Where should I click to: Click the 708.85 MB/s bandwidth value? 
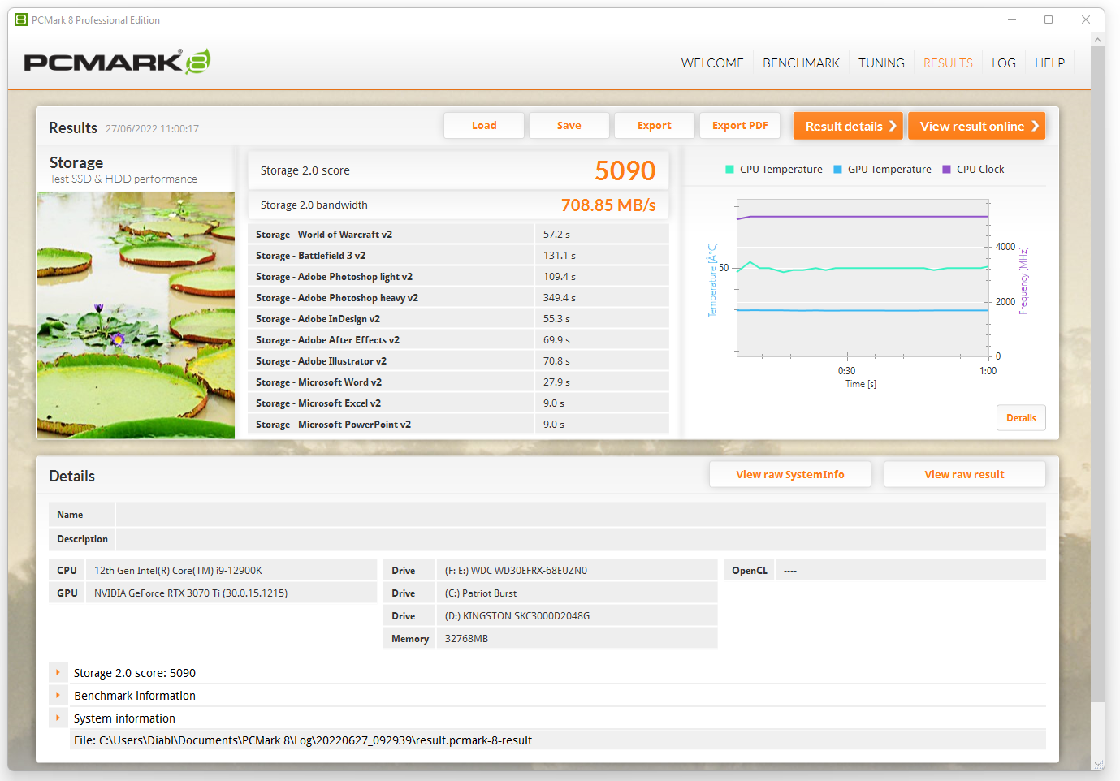pyautogui.click(x=608, y=205)
